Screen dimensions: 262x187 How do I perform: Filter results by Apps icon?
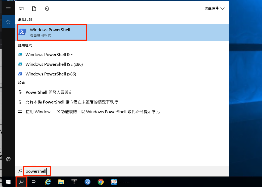[x=21, y=9]
